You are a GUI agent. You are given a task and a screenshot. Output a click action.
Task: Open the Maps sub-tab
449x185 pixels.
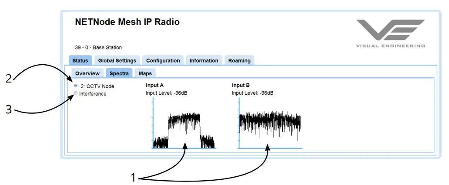(145, 73)
